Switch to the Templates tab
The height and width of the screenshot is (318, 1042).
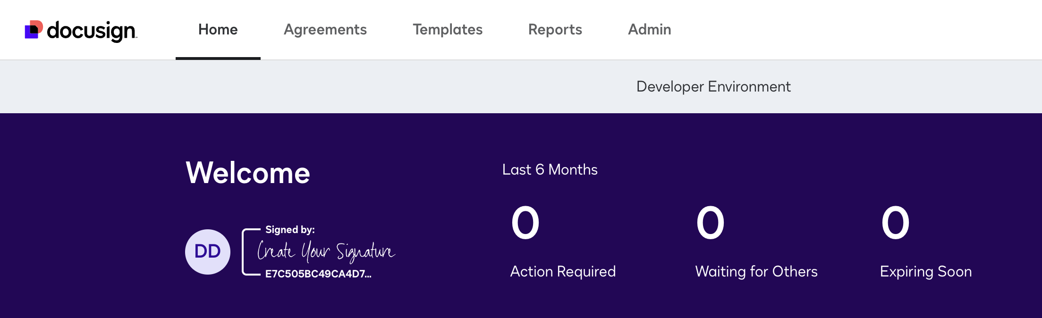447,29
